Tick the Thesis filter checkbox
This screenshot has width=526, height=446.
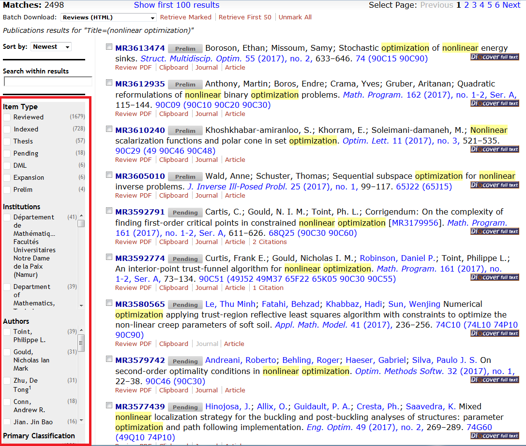7,142
